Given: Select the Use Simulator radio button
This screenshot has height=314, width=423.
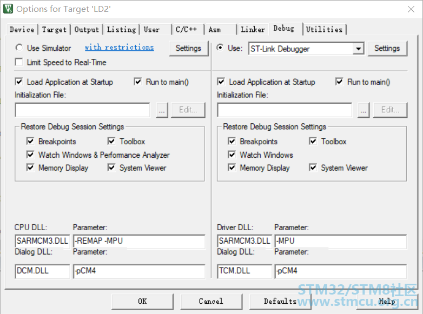Looking at the screenshot, I should [x=19, y=48].
